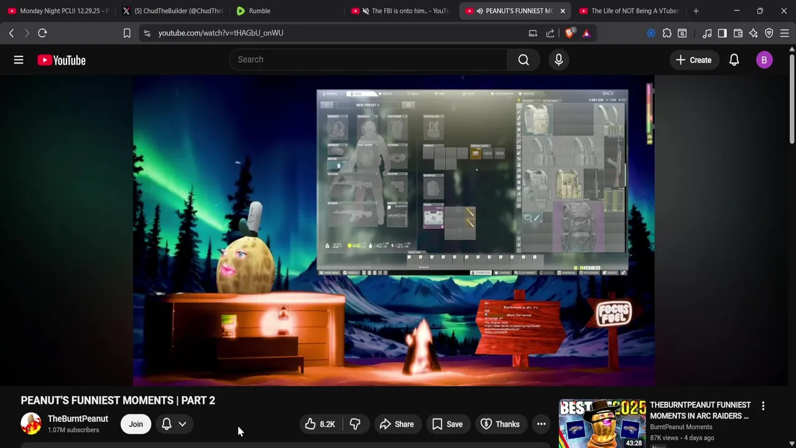Viewport: 796px width, 448px height.
Task: Go back to previous page
Action: click(11, 33)
